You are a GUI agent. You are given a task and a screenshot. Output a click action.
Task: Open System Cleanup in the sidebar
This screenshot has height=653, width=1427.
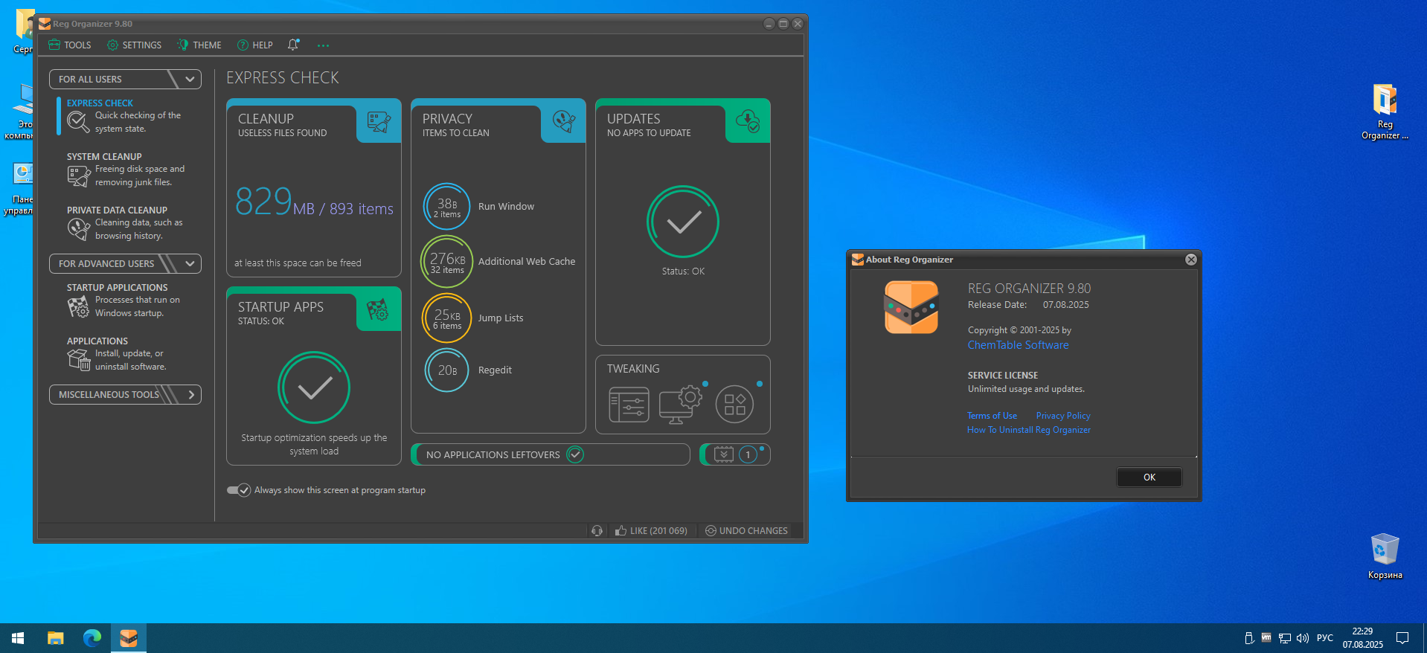click(126, 170)
